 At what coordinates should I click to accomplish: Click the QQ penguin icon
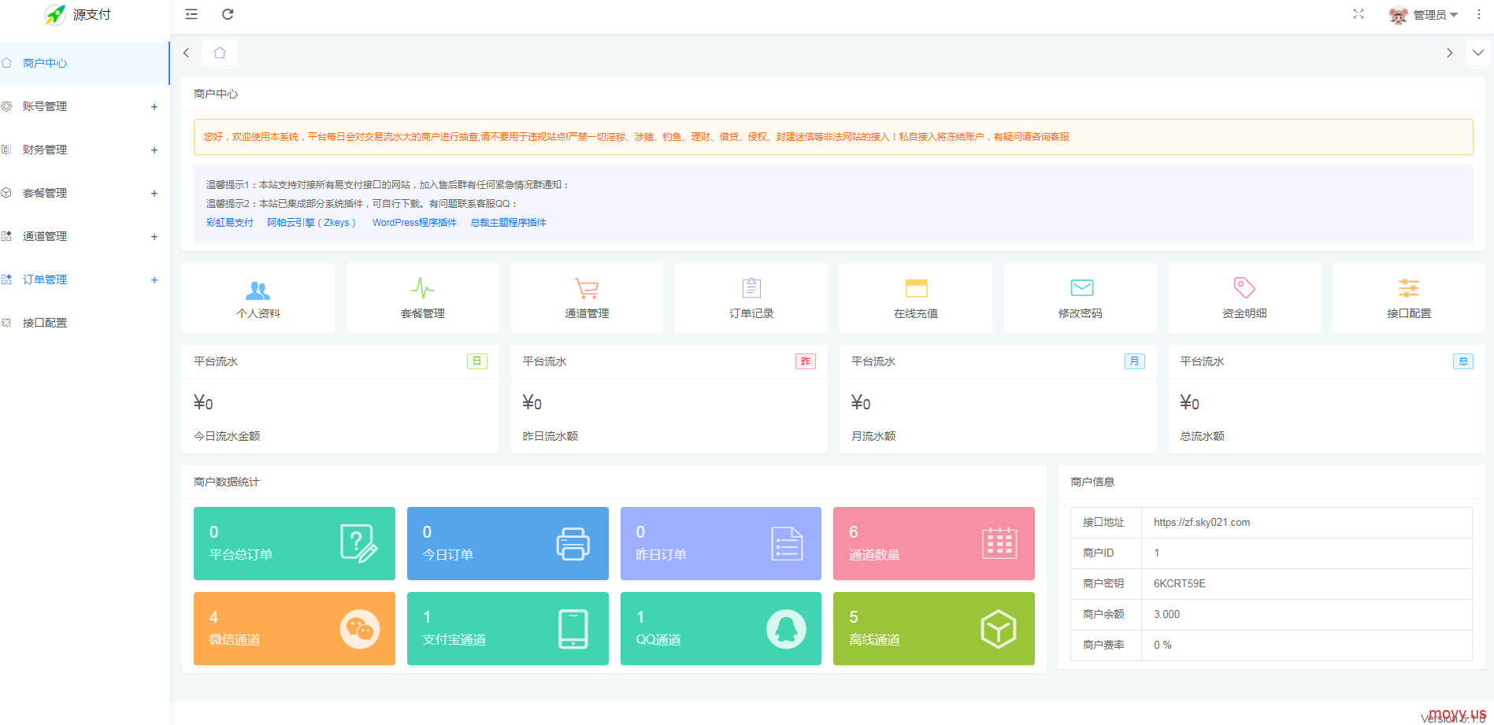point(786,629)
